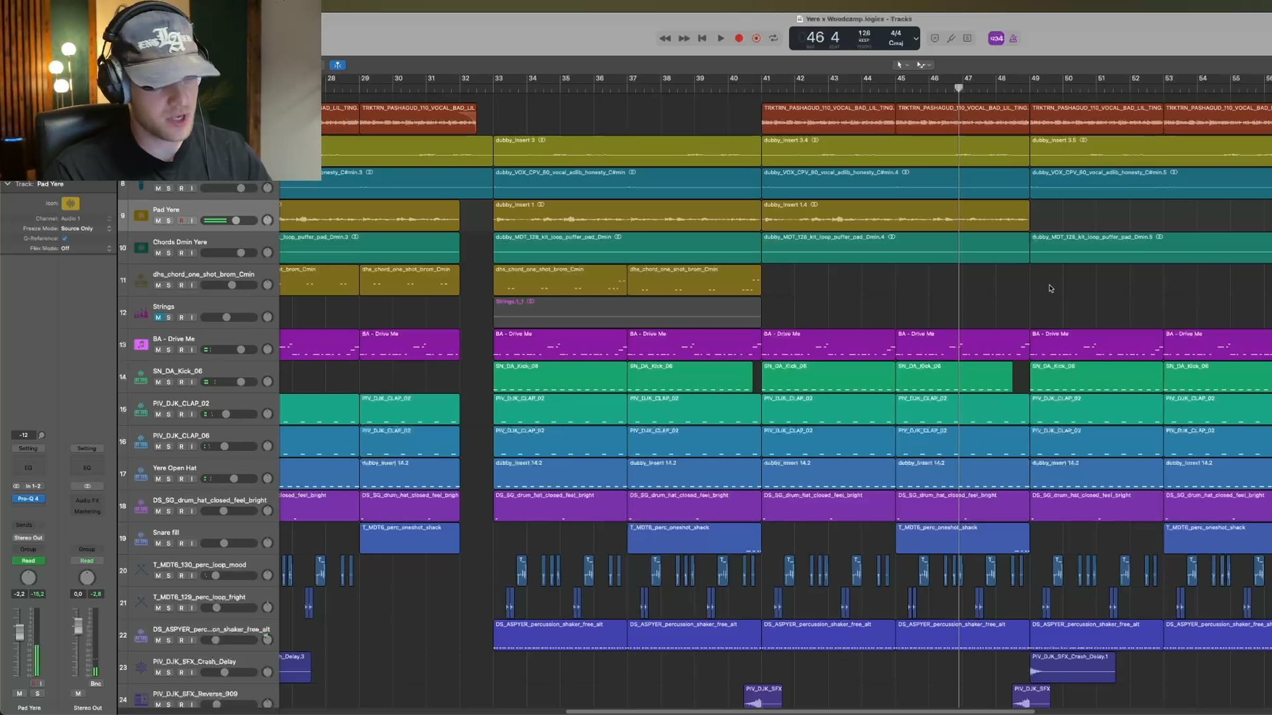Click the pink BA - Drive Me track icon
The height and width of the screenshot is (715, 1272).
[x=141, y=345]
